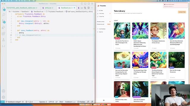This screenshot has width=190, height=106.
Task: Open the feedback-widget branch picker
Action: [x=13, y=102]
